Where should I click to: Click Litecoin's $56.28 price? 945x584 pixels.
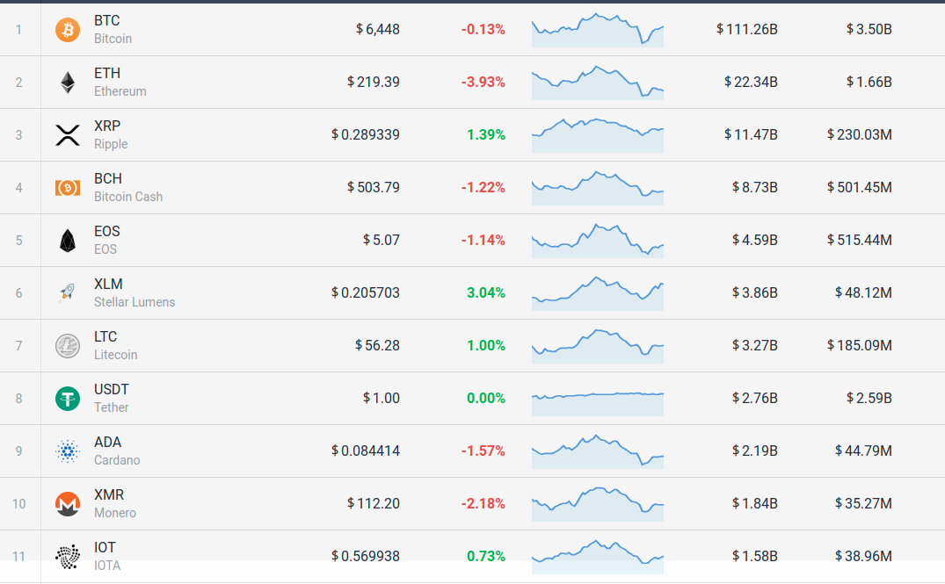(x=377, y=346)
